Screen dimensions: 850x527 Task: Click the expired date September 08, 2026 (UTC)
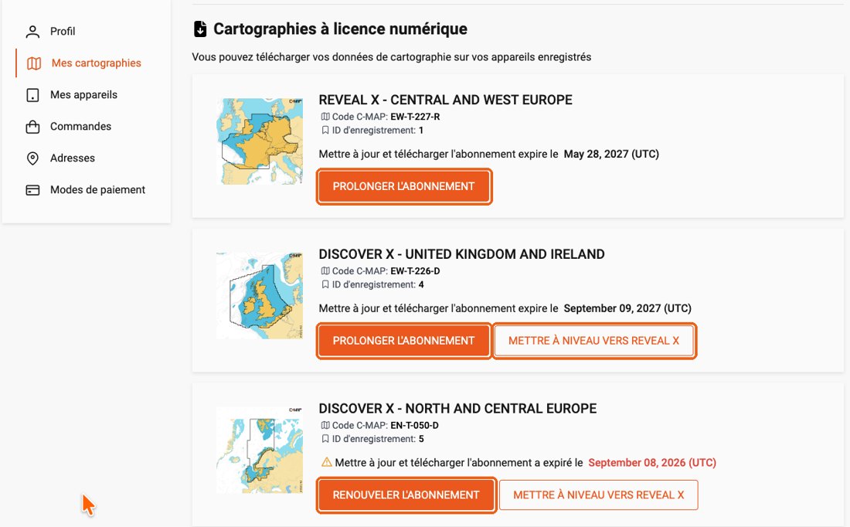point(652,463)
